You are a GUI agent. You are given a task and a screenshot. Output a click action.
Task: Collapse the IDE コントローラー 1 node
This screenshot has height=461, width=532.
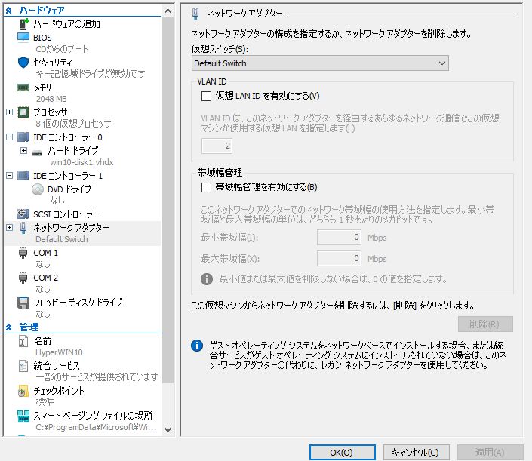click(x=10, y=175)
